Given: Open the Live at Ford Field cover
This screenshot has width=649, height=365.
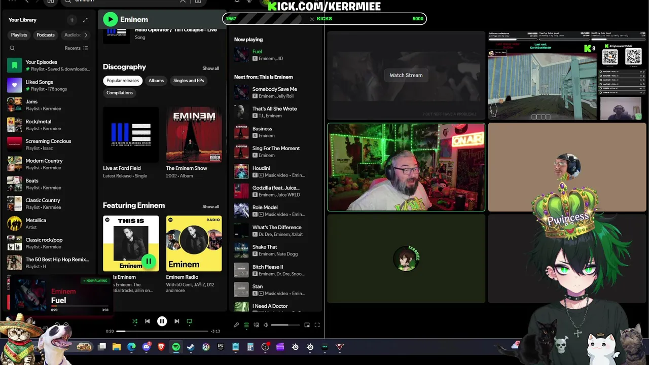Looking at the screenshot, I should click(x=131, y=135).
